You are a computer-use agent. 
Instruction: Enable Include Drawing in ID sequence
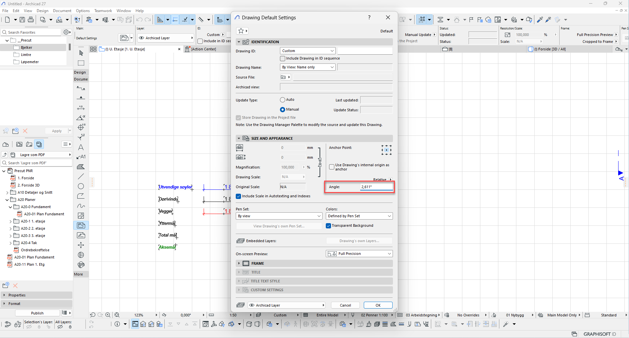[x=283, y=59]
